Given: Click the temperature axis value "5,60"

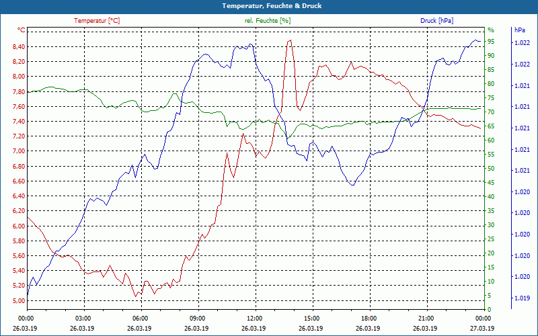Looking at the screenshot, I should tap(19, 256).
